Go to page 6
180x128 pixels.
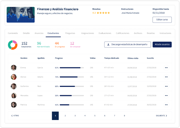pyautogui.click(x=105, y=116)
